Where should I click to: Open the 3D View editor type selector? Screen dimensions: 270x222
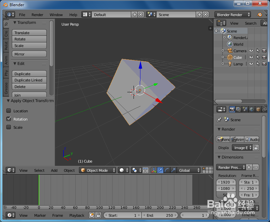pyautogui.click(x=11, y=170)
